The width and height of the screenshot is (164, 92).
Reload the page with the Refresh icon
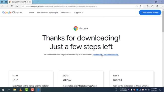pyautogui.click(x=12, y=6)
